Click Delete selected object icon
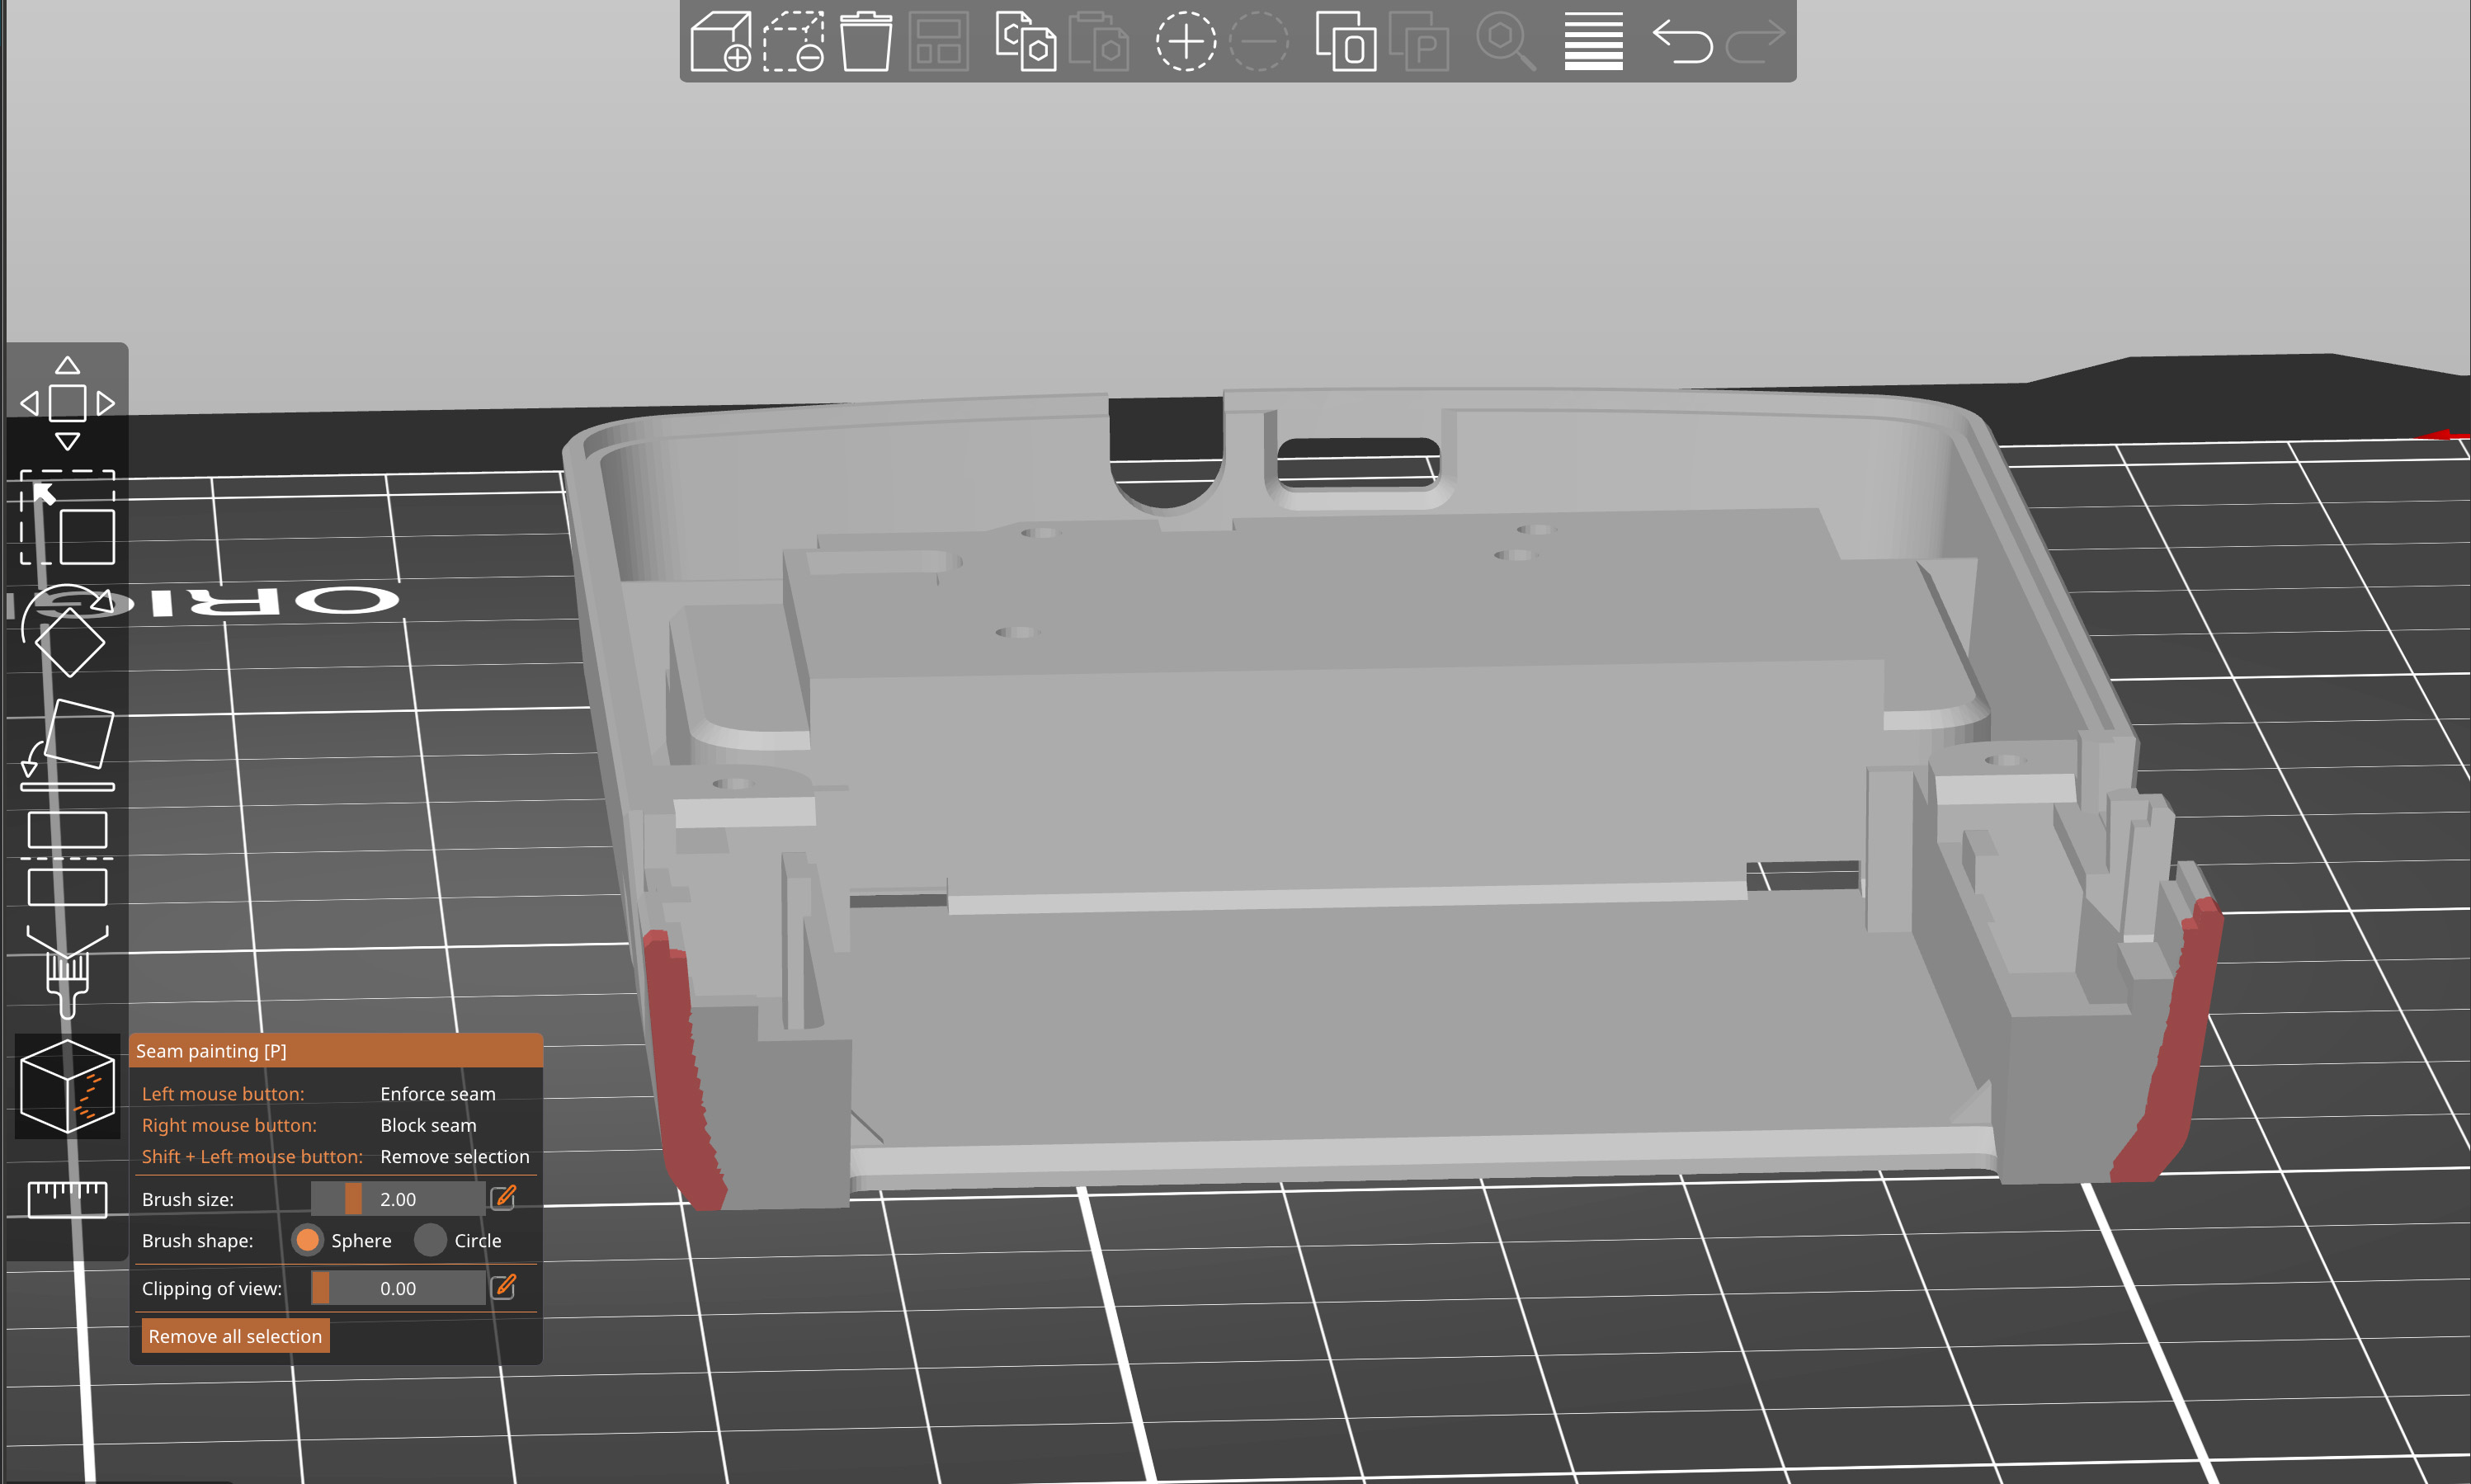Screen dimensions: 2471x1484 coord(793,42)
